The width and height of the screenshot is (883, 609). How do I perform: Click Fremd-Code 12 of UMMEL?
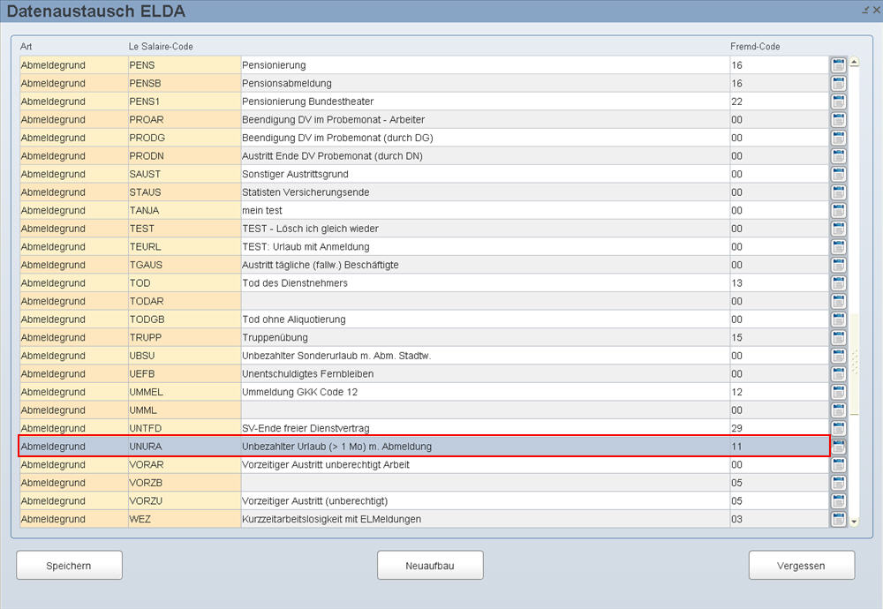click(780, 392)
